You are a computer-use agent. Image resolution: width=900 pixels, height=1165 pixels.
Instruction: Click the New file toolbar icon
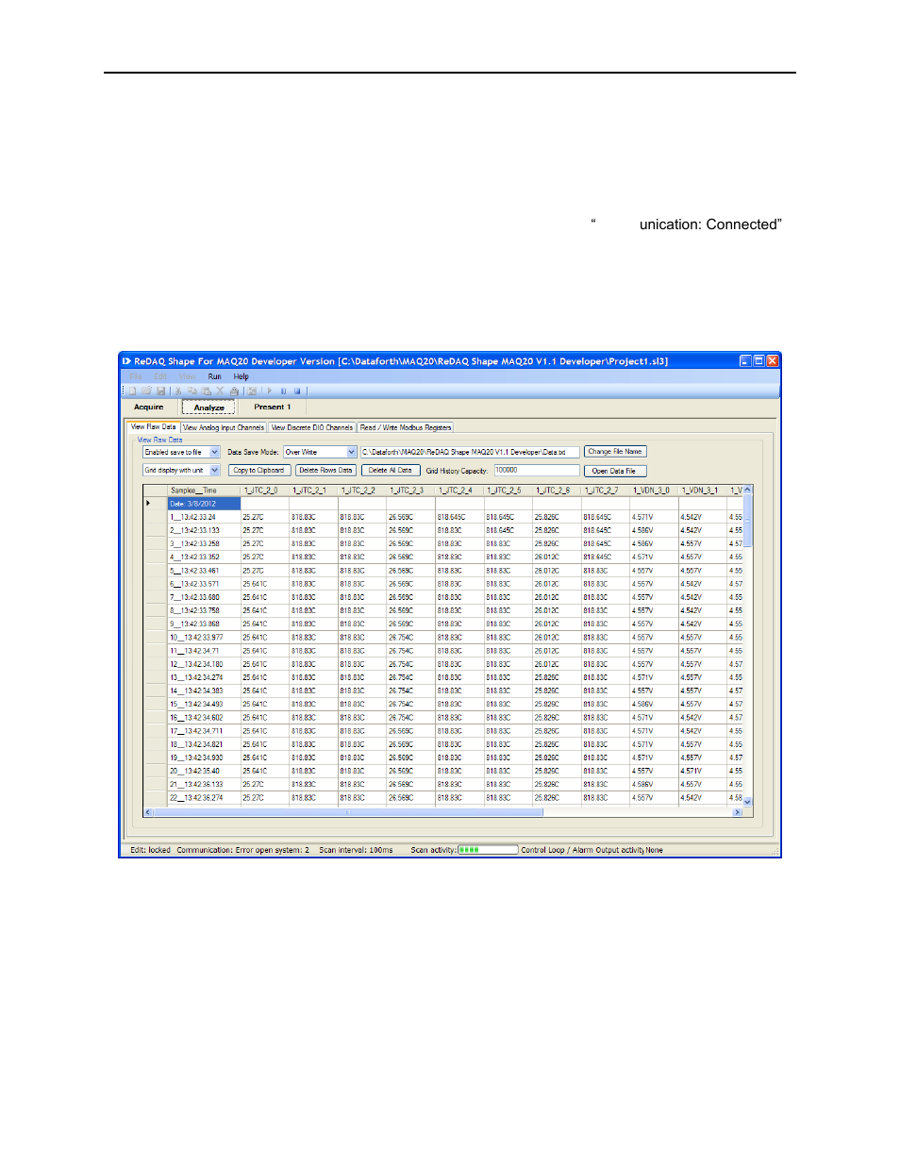(133, 391)
